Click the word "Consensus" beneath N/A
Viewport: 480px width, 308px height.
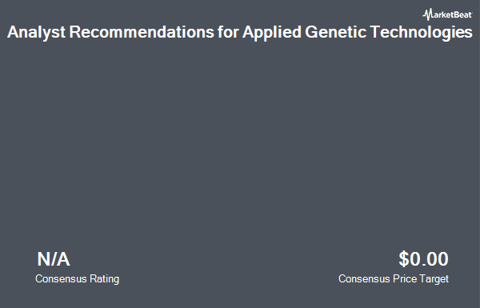(x=61, y=279)
